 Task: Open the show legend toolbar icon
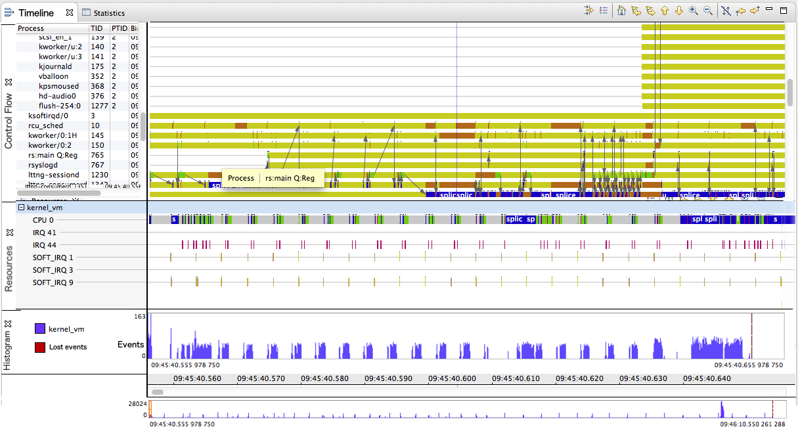coord(603,11)
